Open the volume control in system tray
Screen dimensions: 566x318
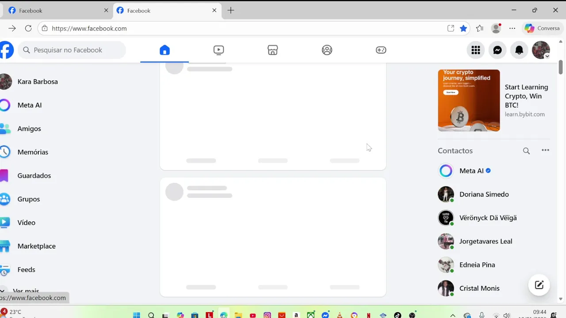pyautogui.click(x=507, y=315)
